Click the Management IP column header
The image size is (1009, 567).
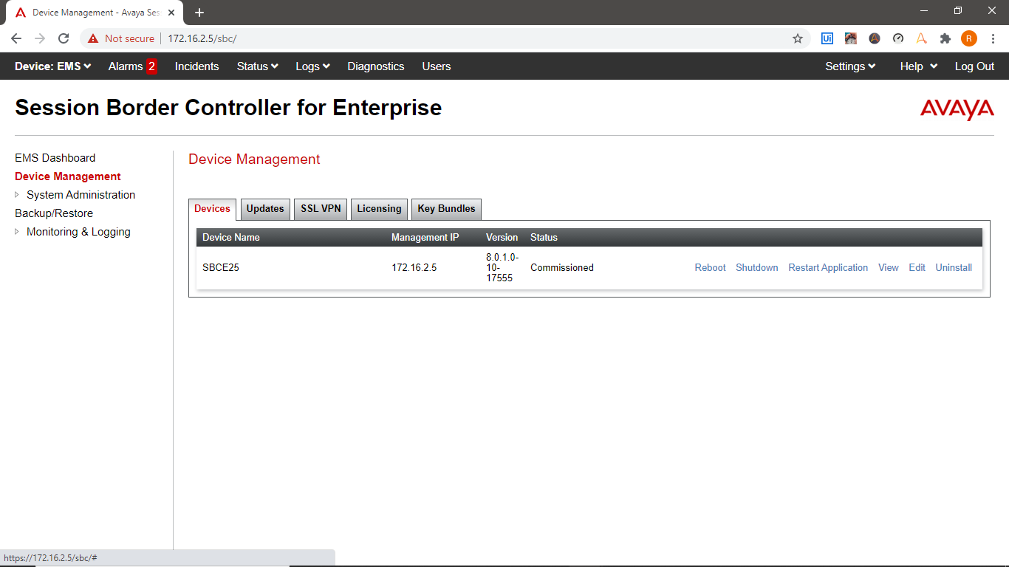coord(425,238)
